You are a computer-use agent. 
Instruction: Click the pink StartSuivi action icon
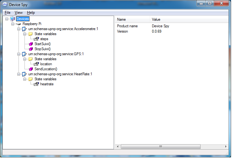point(30,44)
